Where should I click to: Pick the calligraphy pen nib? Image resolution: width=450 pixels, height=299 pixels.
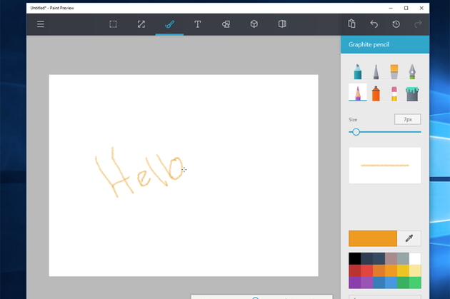[412, 71]
